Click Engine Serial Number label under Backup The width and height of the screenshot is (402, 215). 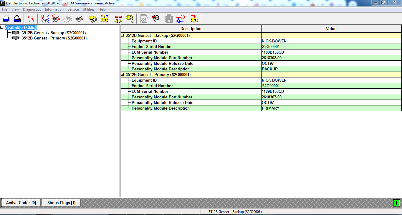point(152,47)
